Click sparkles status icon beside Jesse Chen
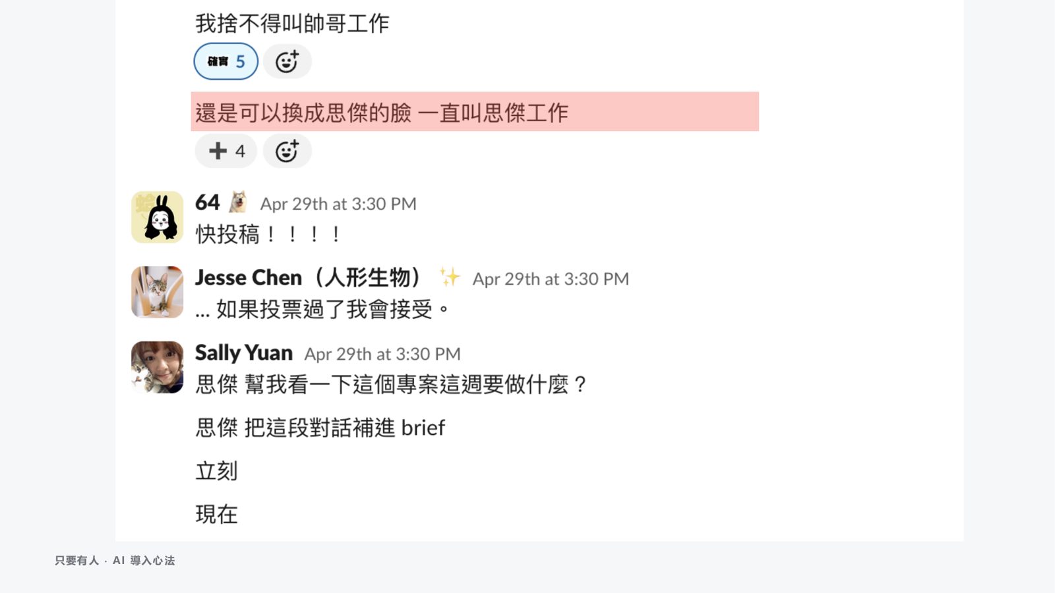Viewport: 1055px width, 593px height. coord(450,277)
